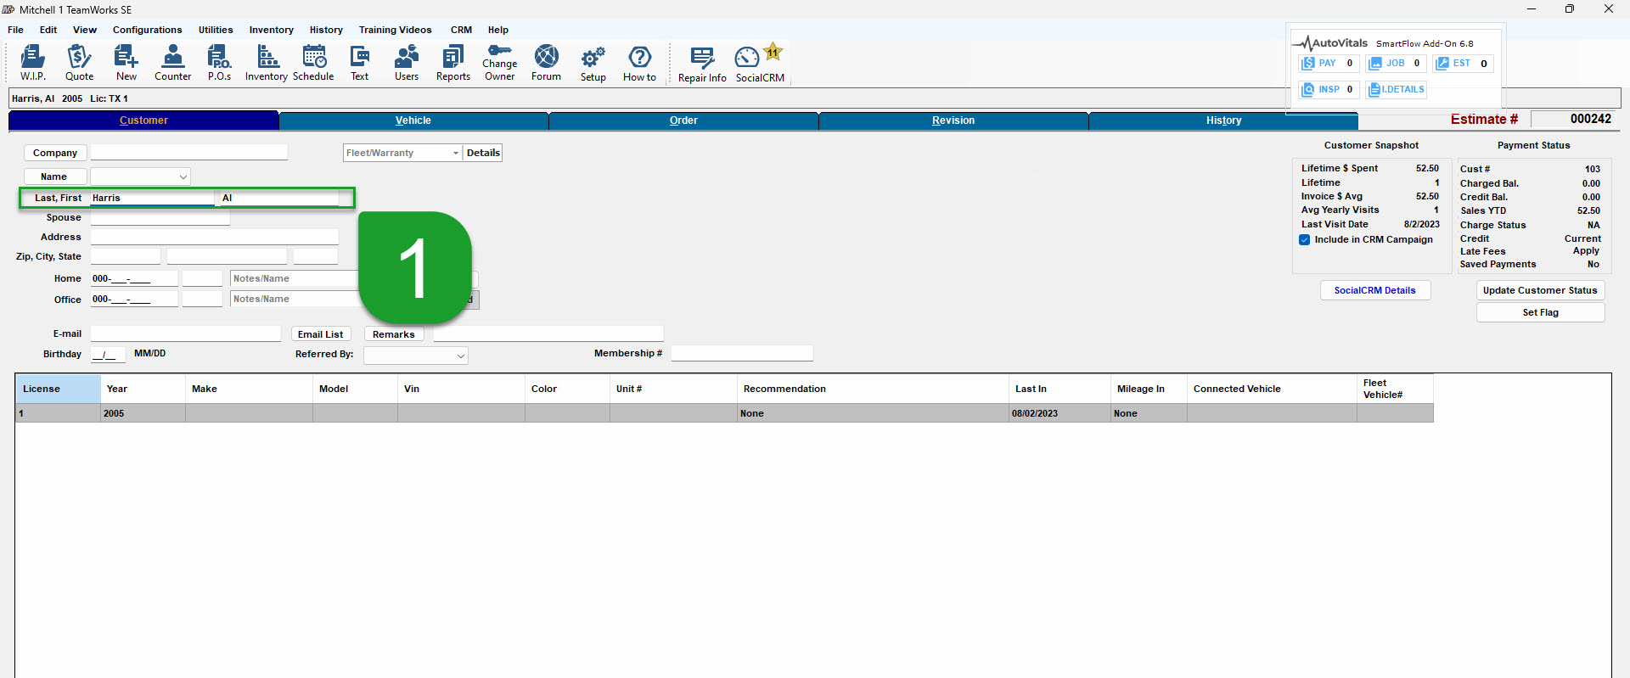Click the Recommendation column header
1630x678 pixels.
pos(873,389)
